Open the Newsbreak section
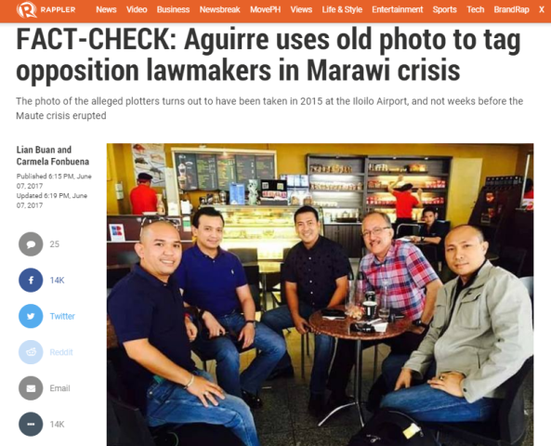 219,9
